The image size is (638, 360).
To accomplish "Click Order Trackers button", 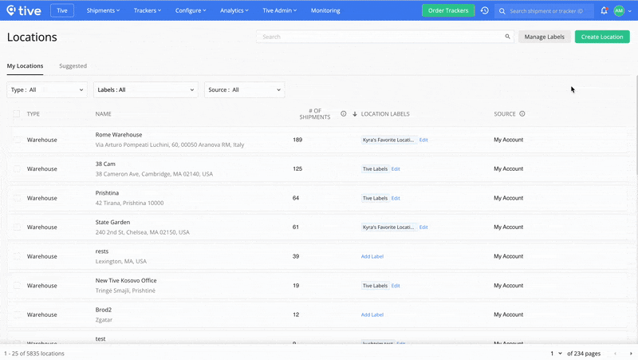I will coord(448,10).
